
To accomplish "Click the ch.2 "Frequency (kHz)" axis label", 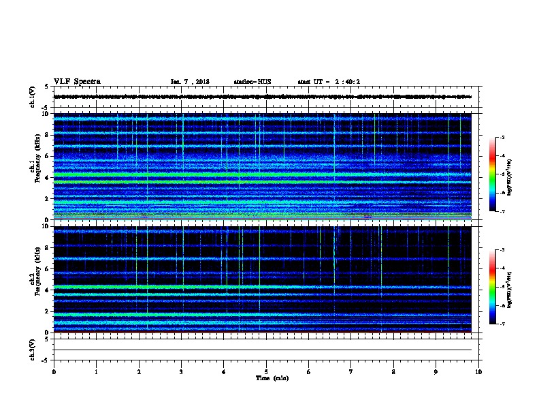I will point(37,271).
